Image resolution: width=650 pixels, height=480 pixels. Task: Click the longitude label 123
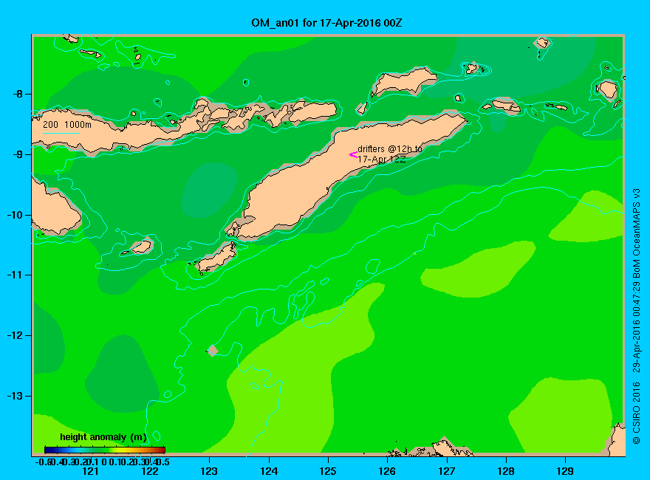tap(209, 471)
